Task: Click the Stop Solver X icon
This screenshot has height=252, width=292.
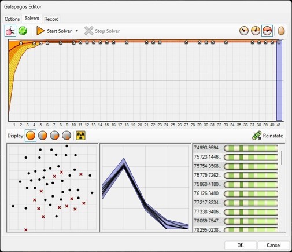Action: 88,31
